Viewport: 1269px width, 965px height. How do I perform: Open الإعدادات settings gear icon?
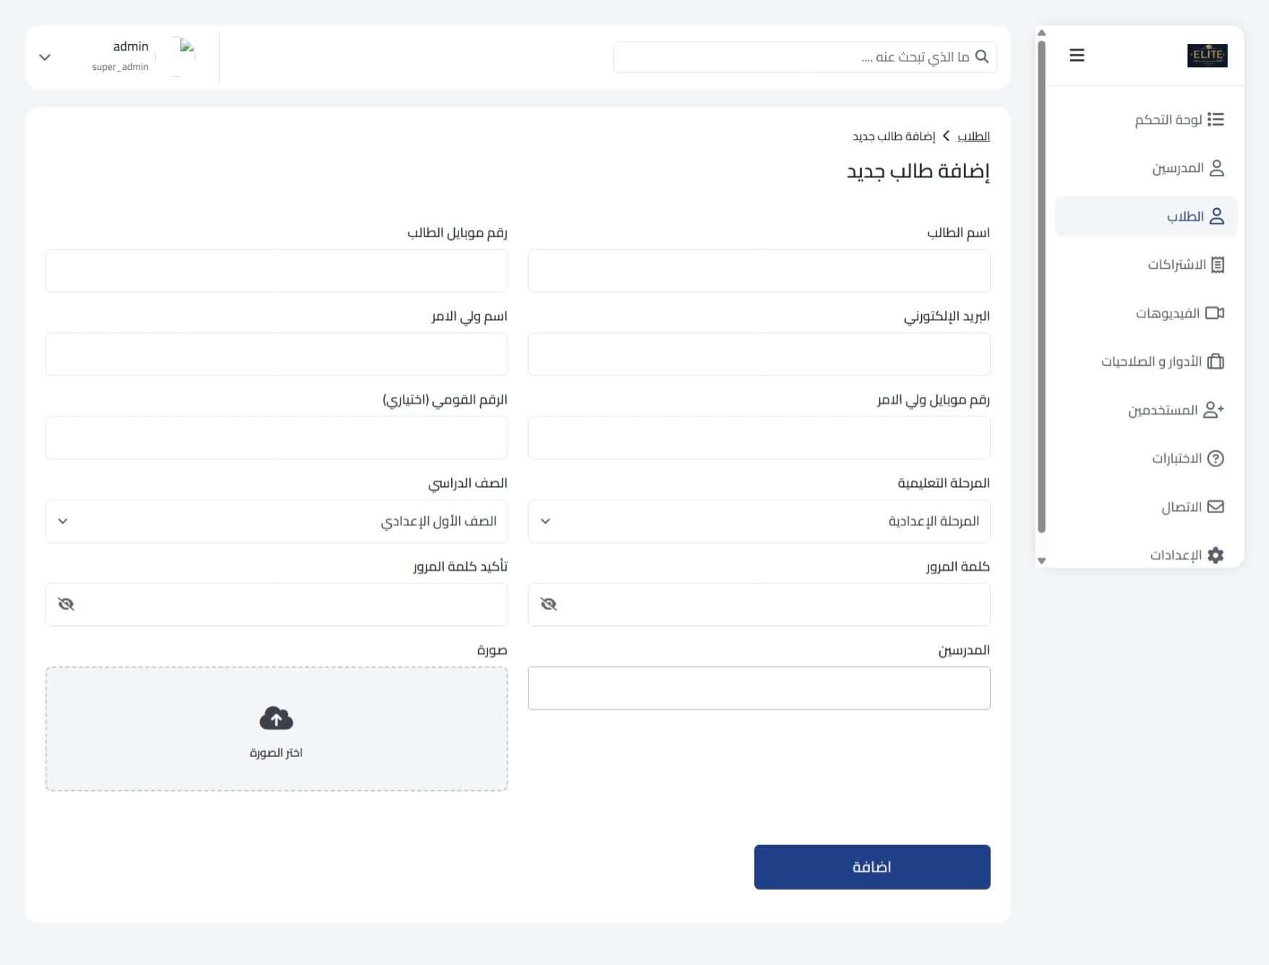click(x=1216, y=554)
